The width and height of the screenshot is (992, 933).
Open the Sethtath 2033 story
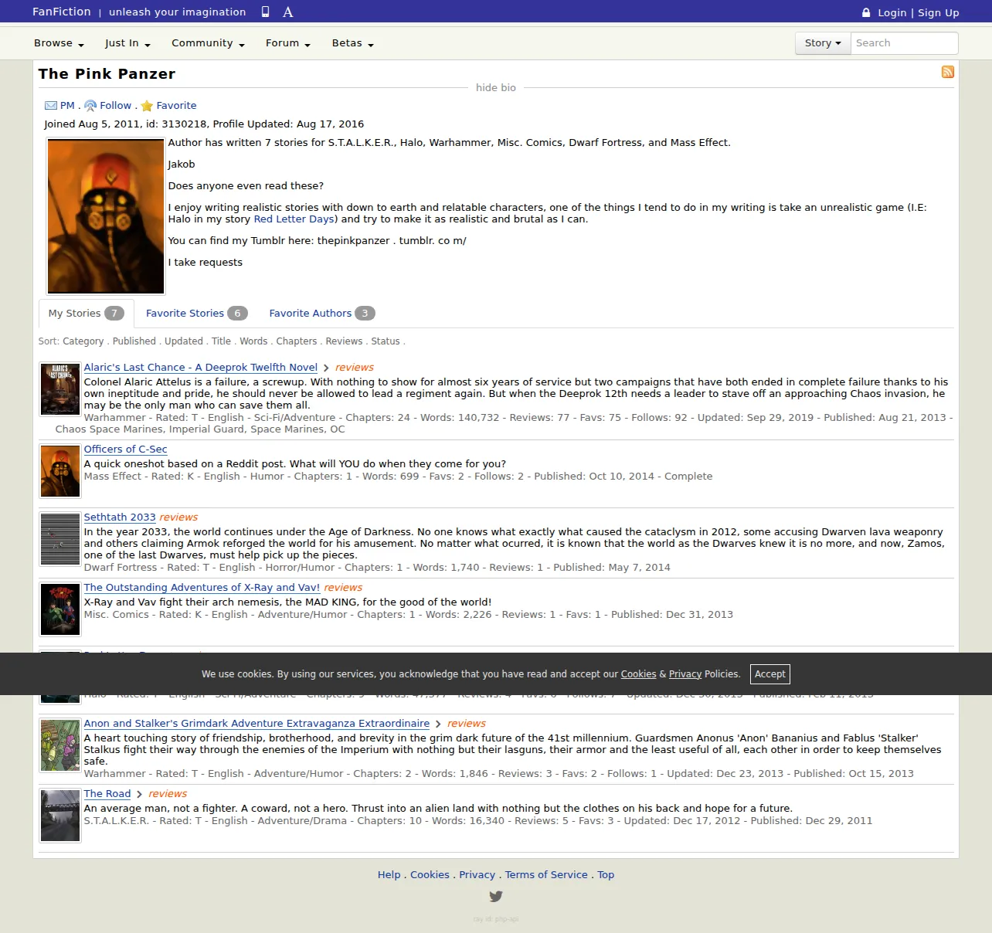[x=120, y=517]
